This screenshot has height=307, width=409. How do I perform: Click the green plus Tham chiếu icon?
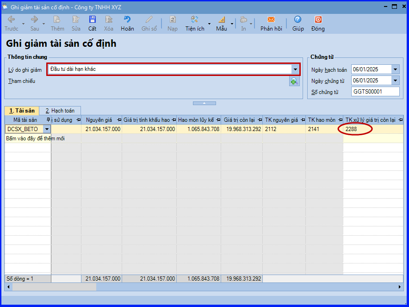(x=294, y=81)
